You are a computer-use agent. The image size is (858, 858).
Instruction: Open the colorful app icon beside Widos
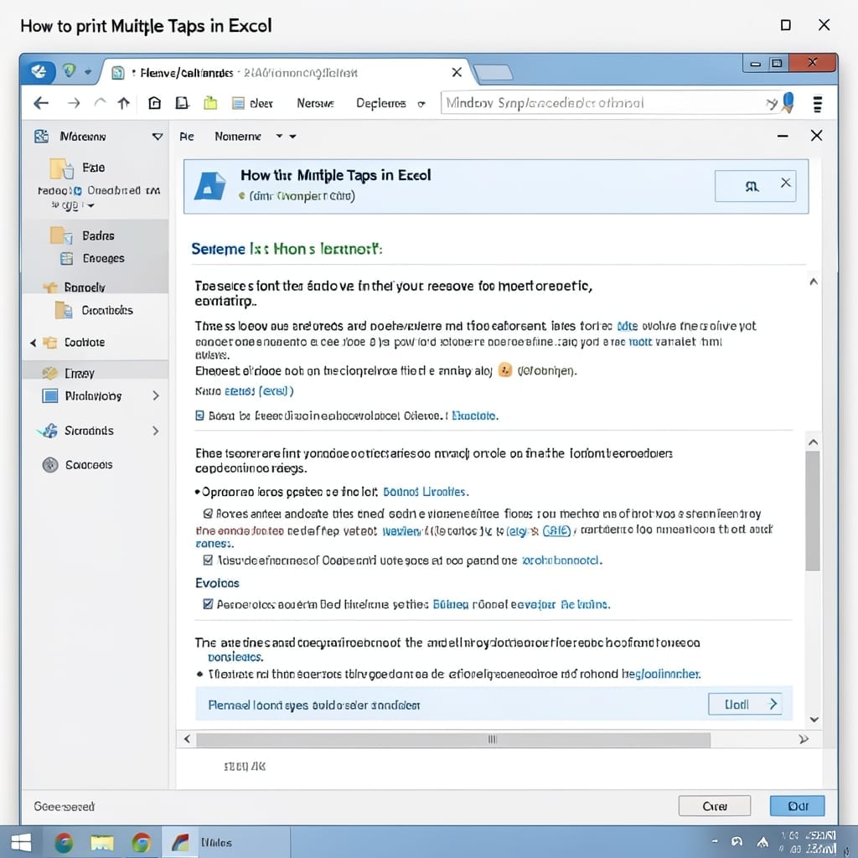(x=180, y=843)
